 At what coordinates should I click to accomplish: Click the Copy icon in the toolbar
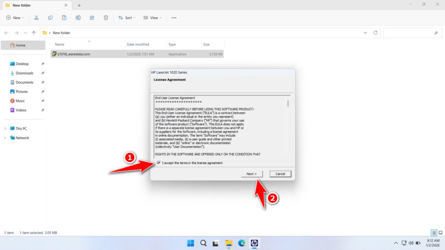(x=50, y=17)
